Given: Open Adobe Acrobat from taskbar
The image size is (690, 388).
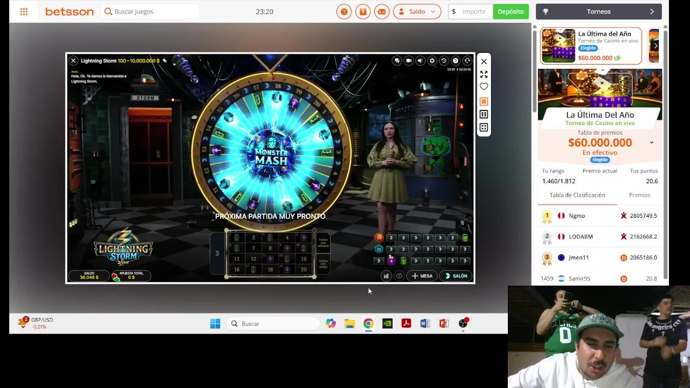Looking at the screenshot, I should pyautogui.click(x=406, y=323).
